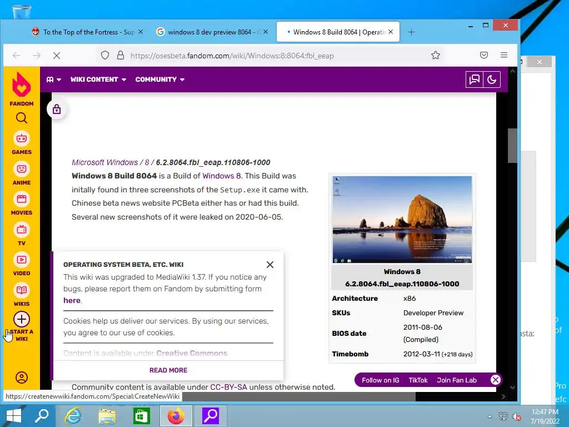Open the CC-BY-SA license link

pyautogui.click(x=228, y=387)
